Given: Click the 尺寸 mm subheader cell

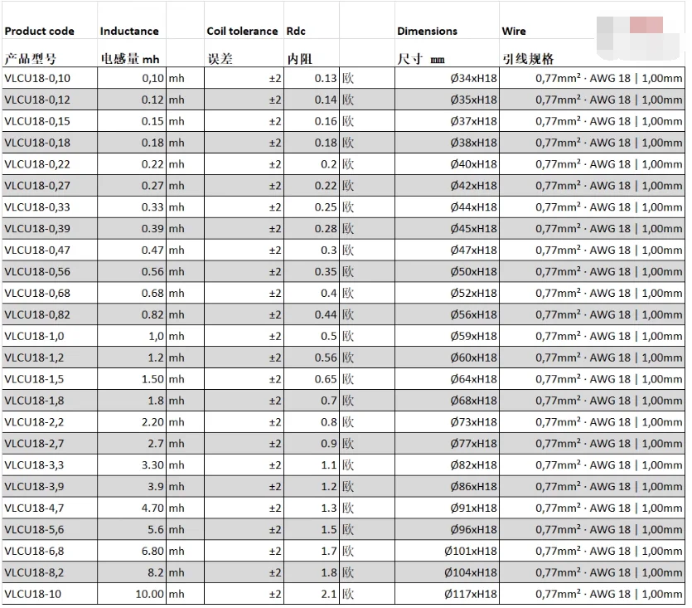Looking at the screenshot, I should 447,53.
